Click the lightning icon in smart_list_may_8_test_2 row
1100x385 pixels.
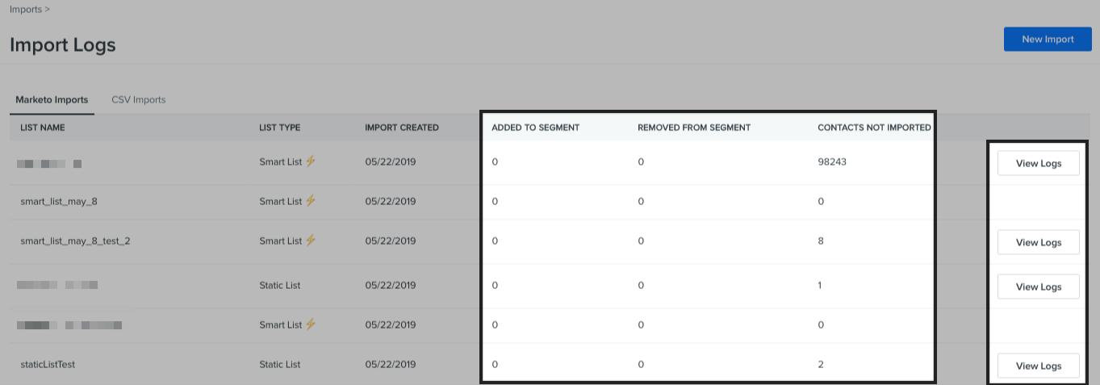coord(311,241)
